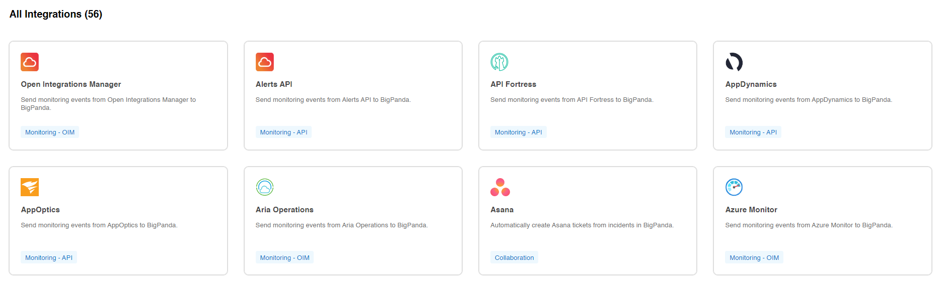
Task: Click the Azure Monitor card description text
Action: point(809,225)
